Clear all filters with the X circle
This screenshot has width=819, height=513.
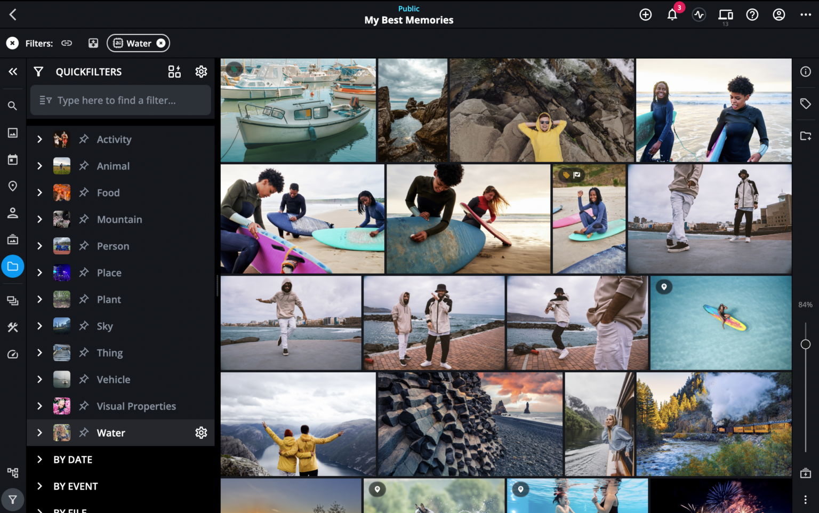click(x=12, y=43)
